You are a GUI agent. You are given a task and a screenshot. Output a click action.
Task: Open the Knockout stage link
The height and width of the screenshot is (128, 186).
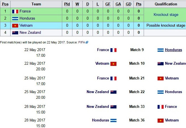point(166,15)
